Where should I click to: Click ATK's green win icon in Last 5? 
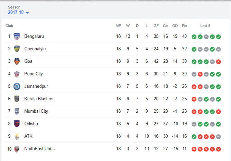(194, 137)
